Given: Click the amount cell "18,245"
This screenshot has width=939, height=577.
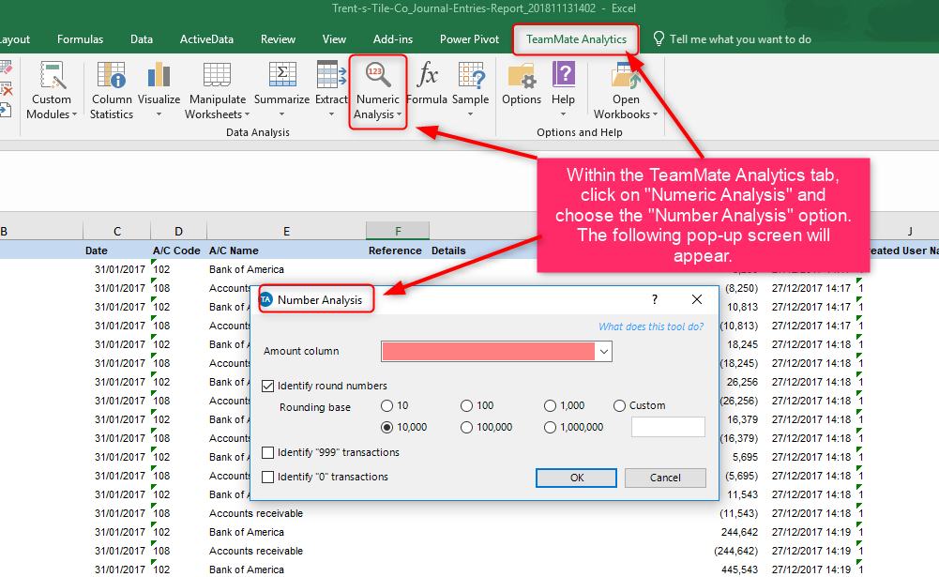Looking at the screenshot, I should pos(743,344).
